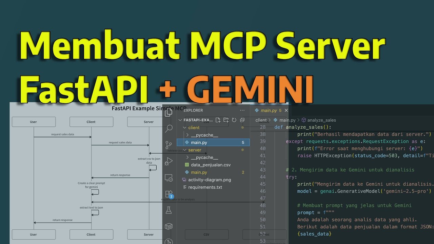Open the Remote Explorer view

(169, 178)
